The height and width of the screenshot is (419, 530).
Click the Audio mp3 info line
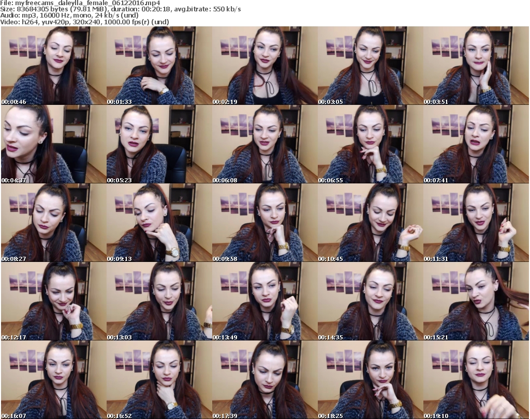pos(69,15)
